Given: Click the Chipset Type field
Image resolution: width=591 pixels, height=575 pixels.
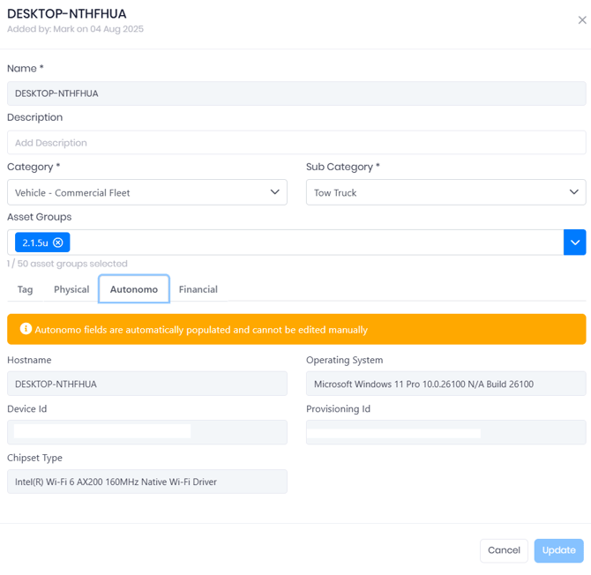Looking at the screenshot, I should [x=147, y=482].
